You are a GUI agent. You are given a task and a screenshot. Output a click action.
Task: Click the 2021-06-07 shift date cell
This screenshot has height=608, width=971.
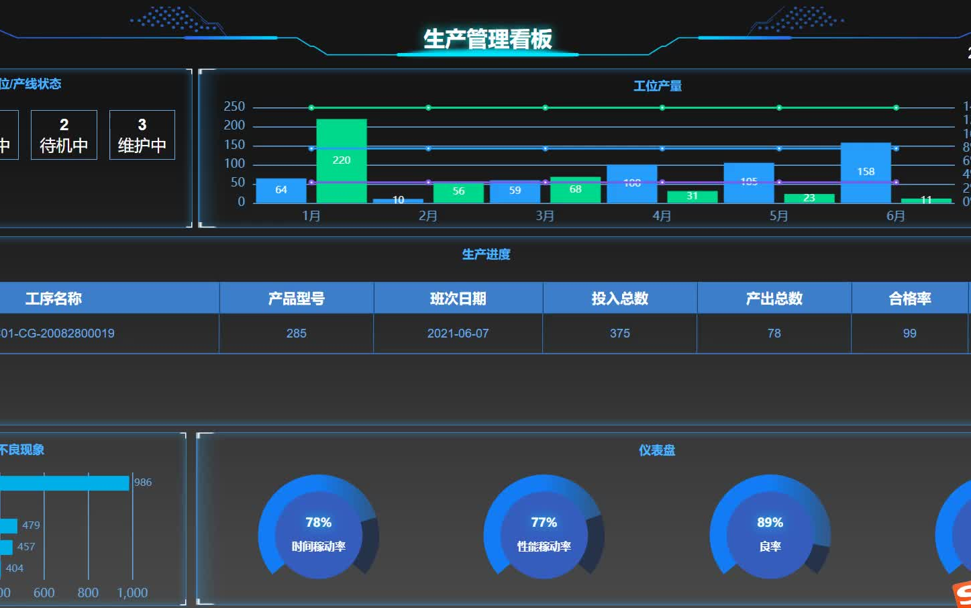click(x=458, y=334)
